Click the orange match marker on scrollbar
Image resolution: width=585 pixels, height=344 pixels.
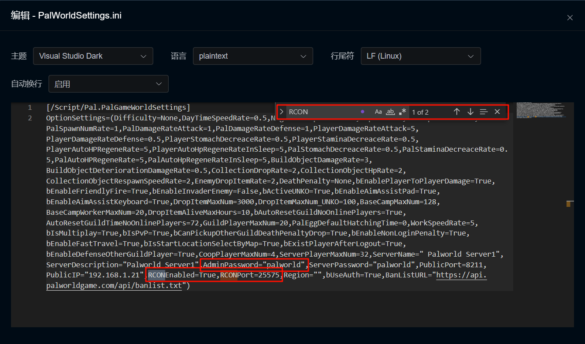(x=568, y=204)
